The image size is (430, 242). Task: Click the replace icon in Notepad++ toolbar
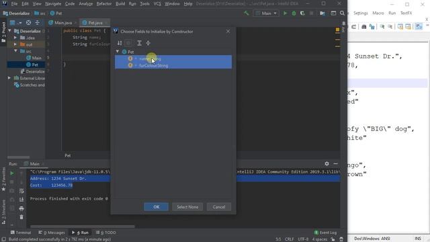click(372, 27)
